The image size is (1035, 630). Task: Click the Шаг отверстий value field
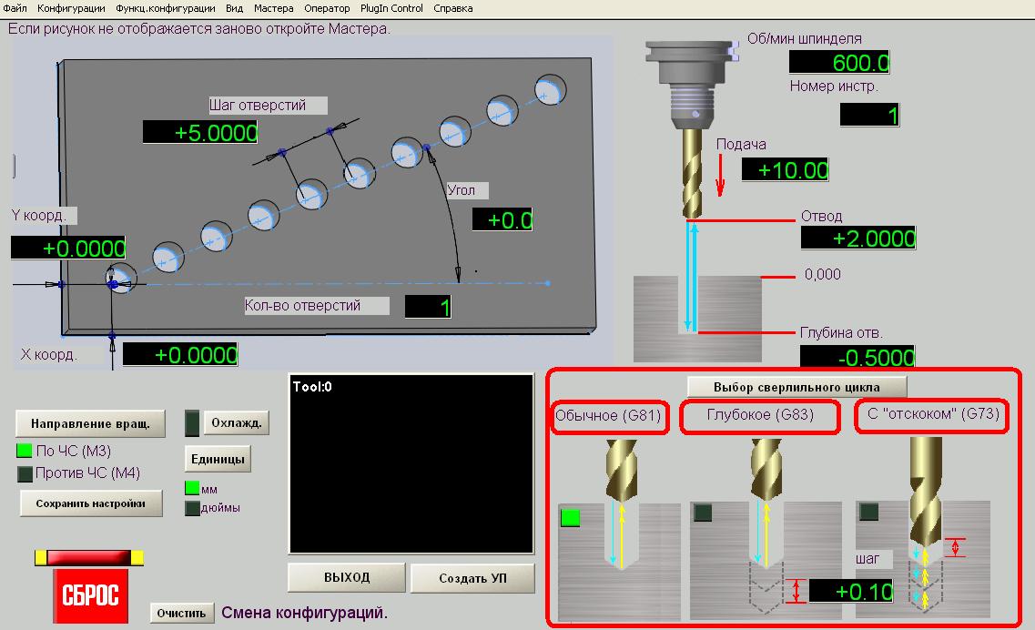pos(200,132)
